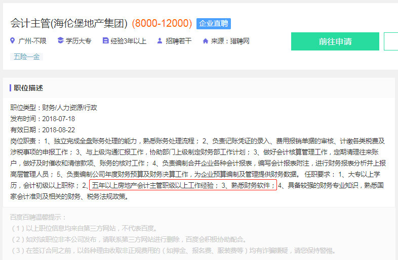This screenshot has height=260, width=398.
Task: Click the red-outlined 五年以上房地产会计 requirement text
Action: pyautogui.click(x=183, y=186)
